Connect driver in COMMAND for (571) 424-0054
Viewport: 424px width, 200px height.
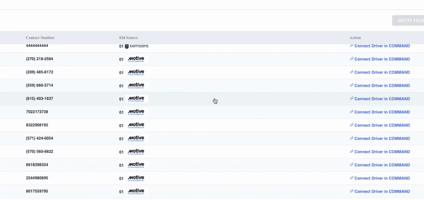coord(380,138)
